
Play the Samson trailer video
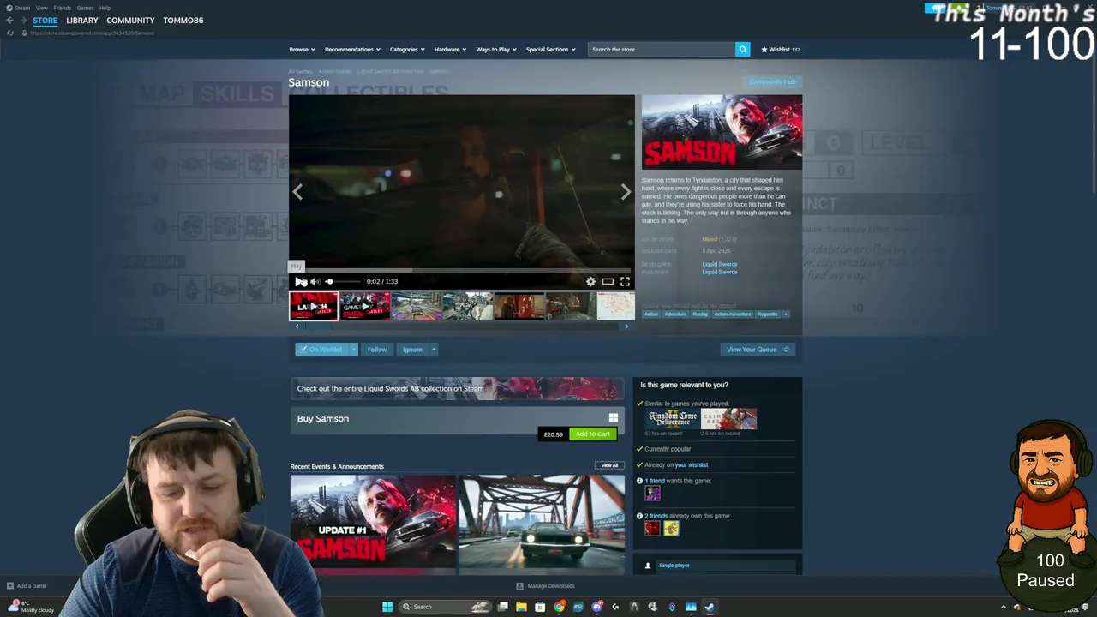[x=299, y=281]
